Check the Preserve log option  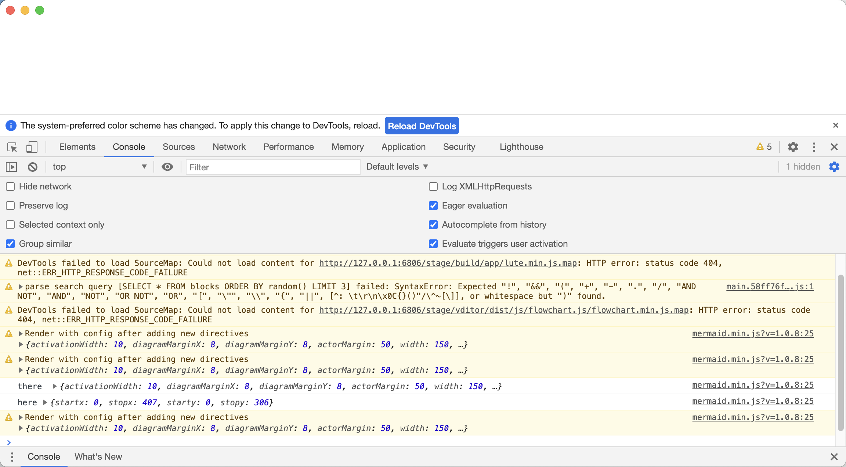click(x=10, y=206)
